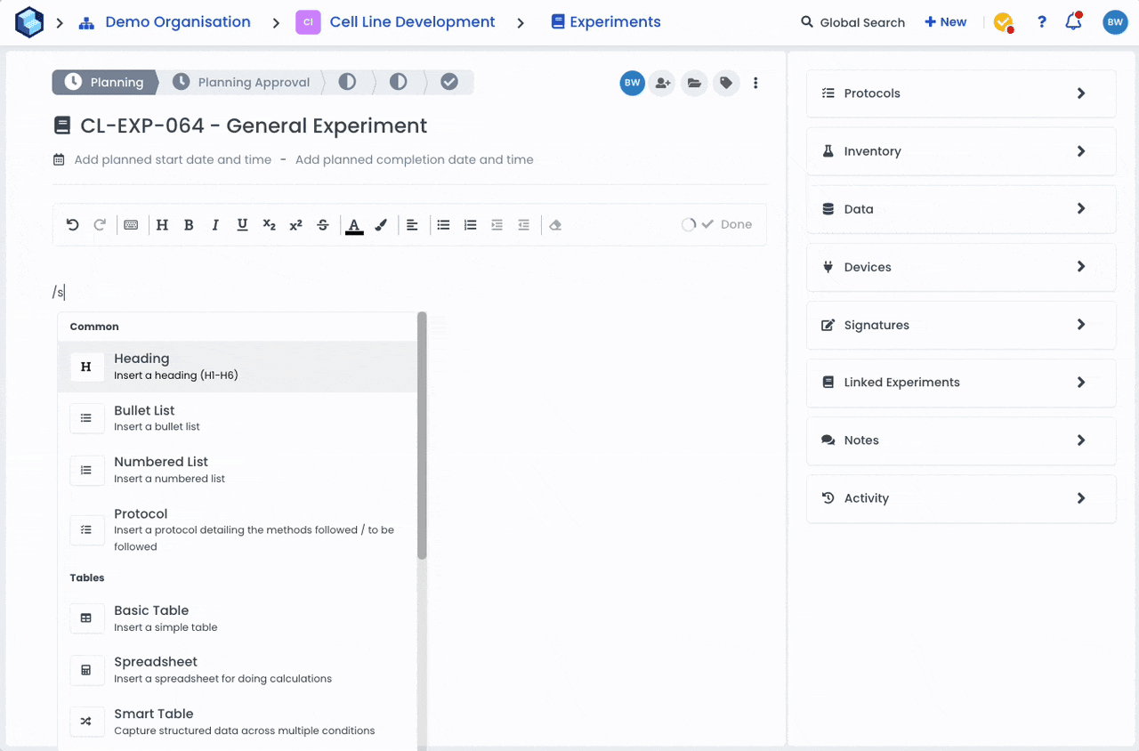Choose Smart Table from the slash menu

coord(237,722)
